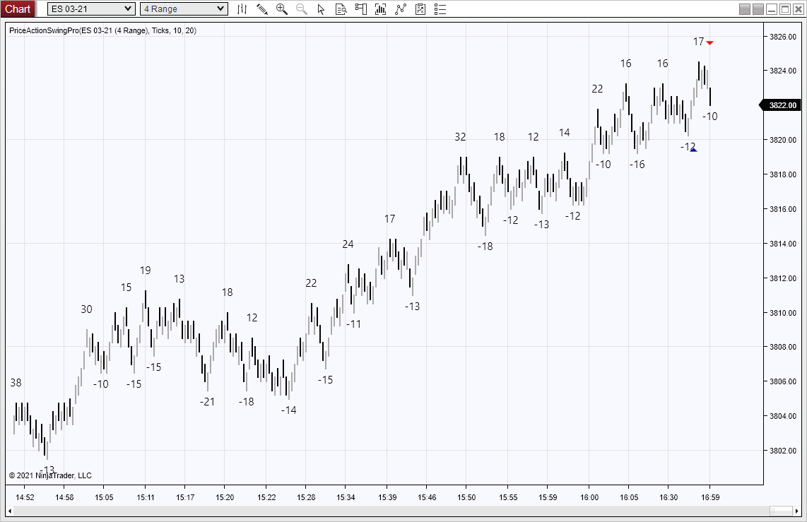Click the 3812.00 price axis label
807x522 pixels.
[x=783, y=278]
